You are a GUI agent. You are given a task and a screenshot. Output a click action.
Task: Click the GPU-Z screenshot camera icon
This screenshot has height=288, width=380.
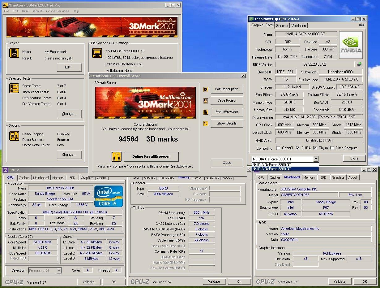coord(361,25)
